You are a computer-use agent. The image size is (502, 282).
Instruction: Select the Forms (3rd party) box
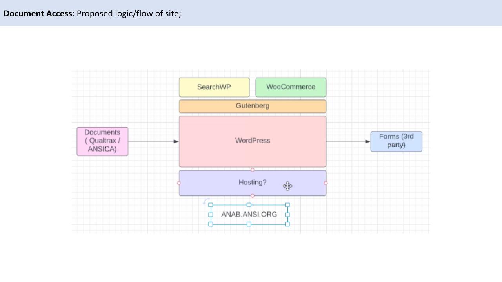[x=396, y=141]
